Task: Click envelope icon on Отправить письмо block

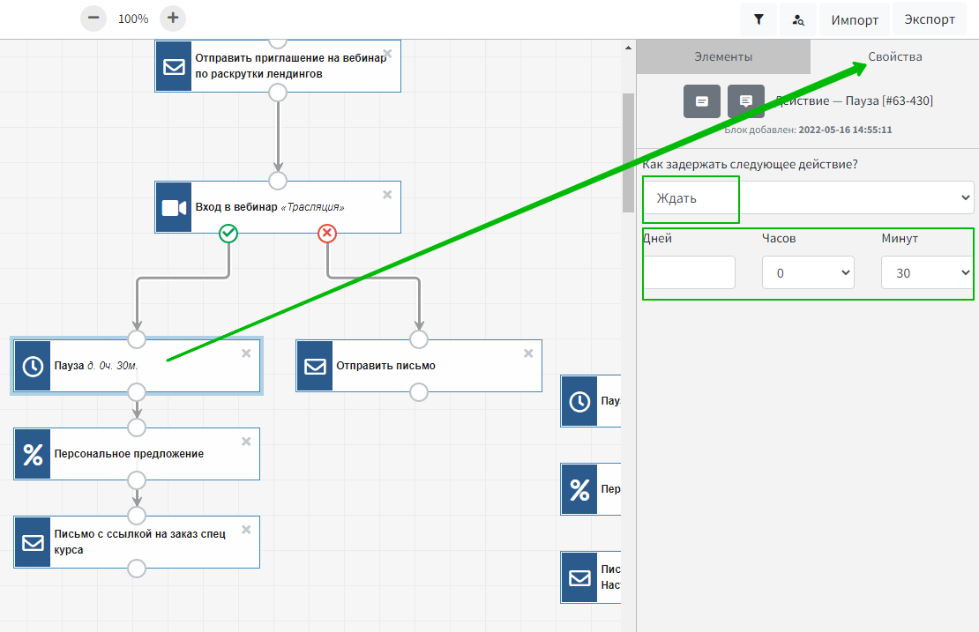Action: [x=315, y=366]
